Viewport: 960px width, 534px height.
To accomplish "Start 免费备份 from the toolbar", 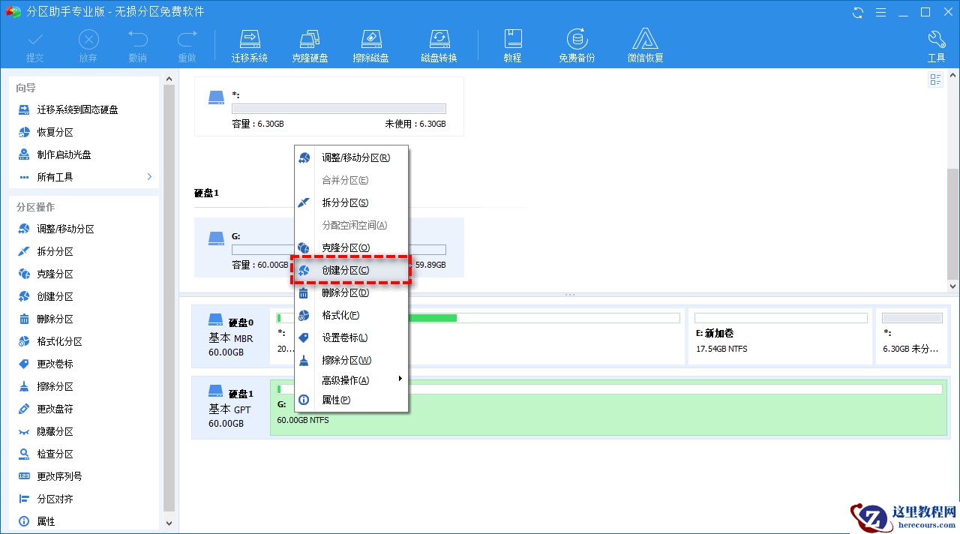I will [576, 43].
